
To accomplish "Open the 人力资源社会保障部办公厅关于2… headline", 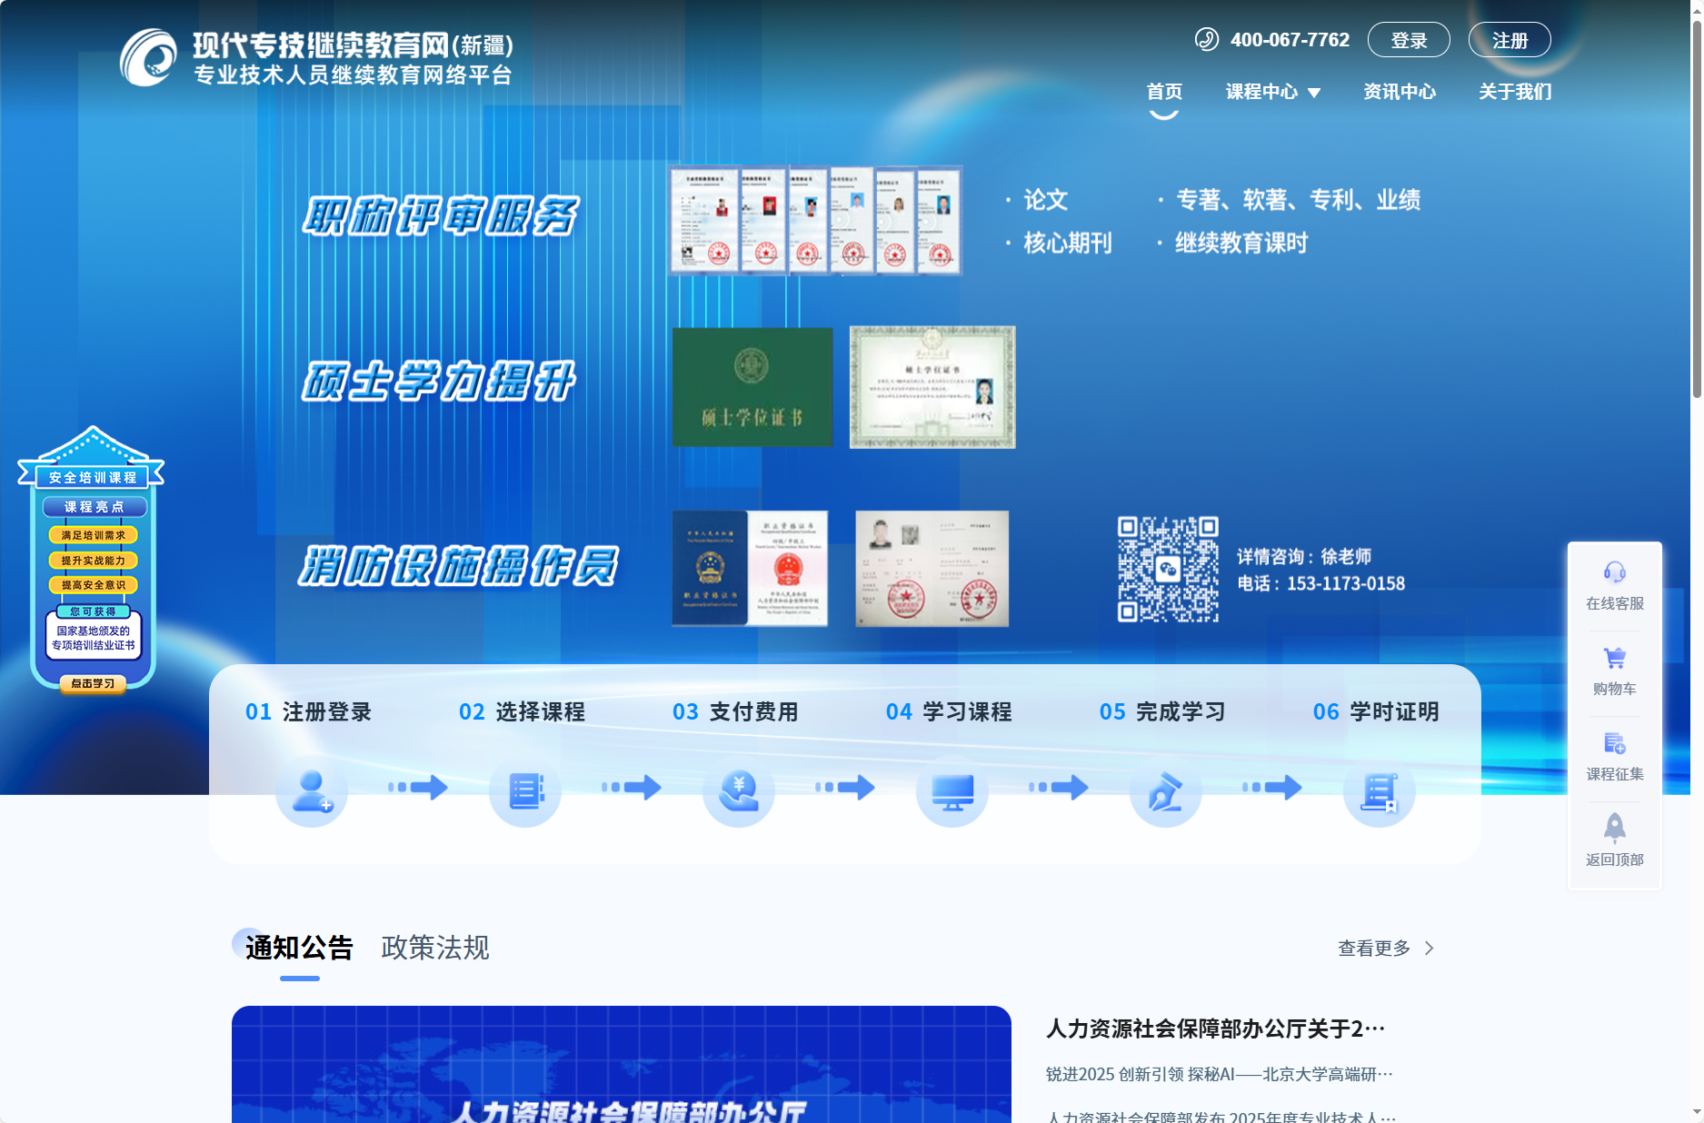I will [x=1215, y=1029].
